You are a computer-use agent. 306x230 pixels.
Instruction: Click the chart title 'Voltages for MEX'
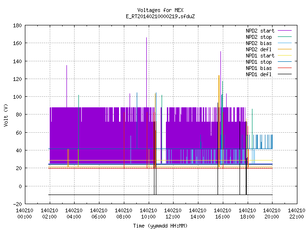click(160, 10)
